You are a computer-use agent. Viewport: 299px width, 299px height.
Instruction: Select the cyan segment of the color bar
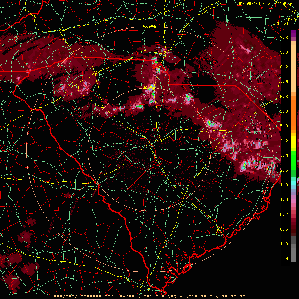point(293,182)
